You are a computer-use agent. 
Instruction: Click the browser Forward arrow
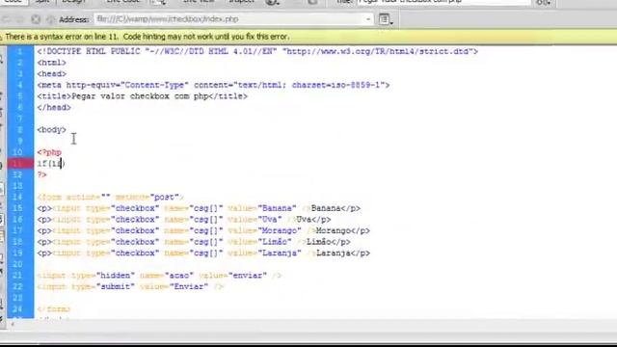coord(19,19)
